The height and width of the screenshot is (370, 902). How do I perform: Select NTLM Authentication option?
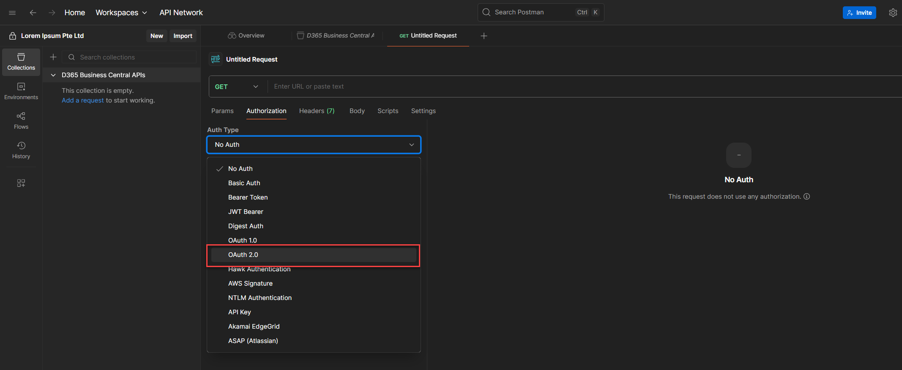314,298
